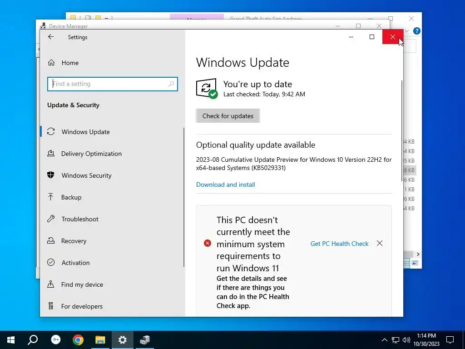465x349 pixels.
Task: Click the Check for updates button
Action: [228, 116]
